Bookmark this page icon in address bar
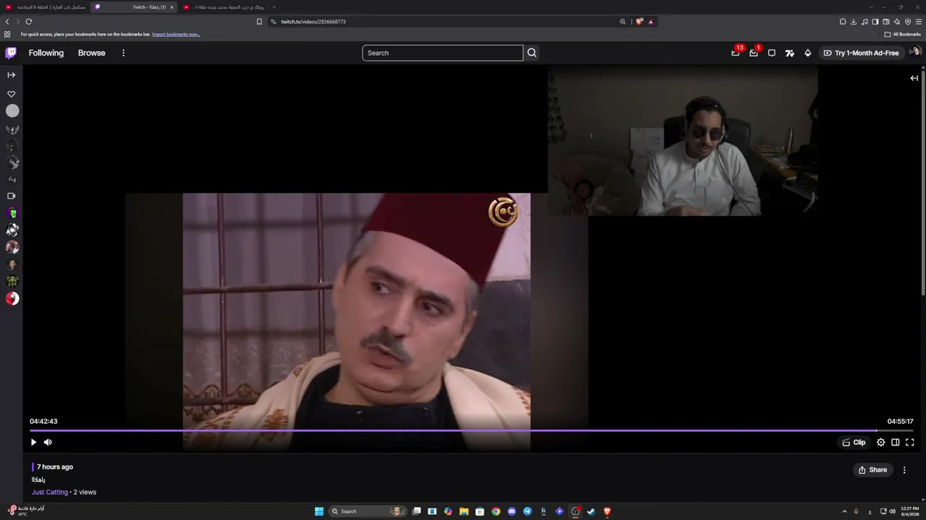 pyautogui.click(x=259, y=22)
